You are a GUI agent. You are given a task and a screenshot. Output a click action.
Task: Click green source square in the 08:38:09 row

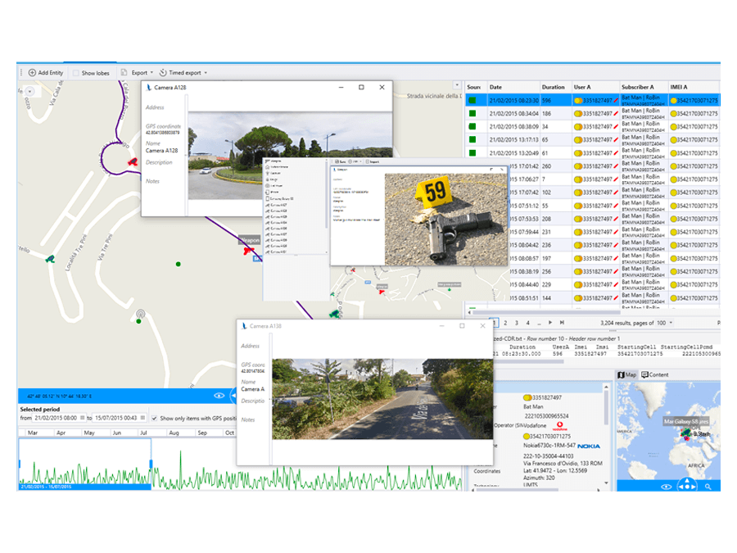tap(472, 126)
